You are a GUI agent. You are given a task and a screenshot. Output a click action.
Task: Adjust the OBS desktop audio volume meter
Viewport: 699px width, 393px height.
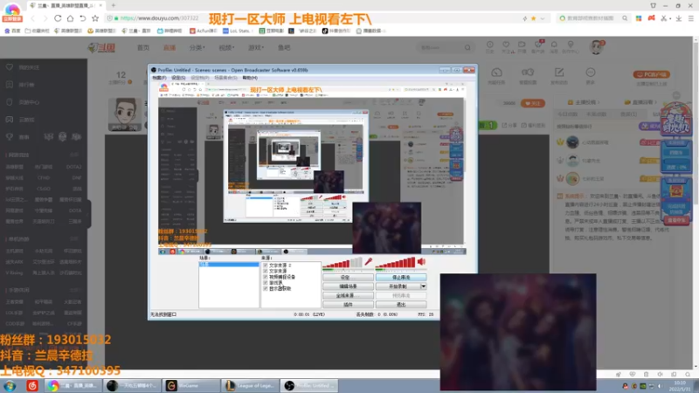coord(396,263)
